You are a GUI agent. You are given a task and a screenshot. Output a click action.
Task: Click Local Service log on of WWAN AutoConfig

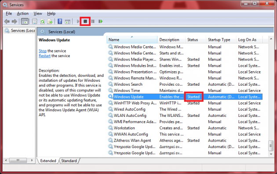(249, 134)
